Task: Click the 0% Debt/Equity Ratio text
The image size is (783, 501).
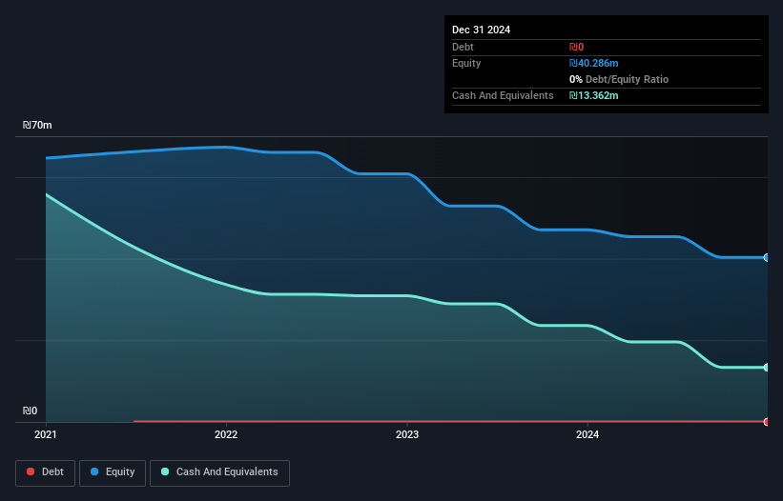Action: [x=619, y=79]
